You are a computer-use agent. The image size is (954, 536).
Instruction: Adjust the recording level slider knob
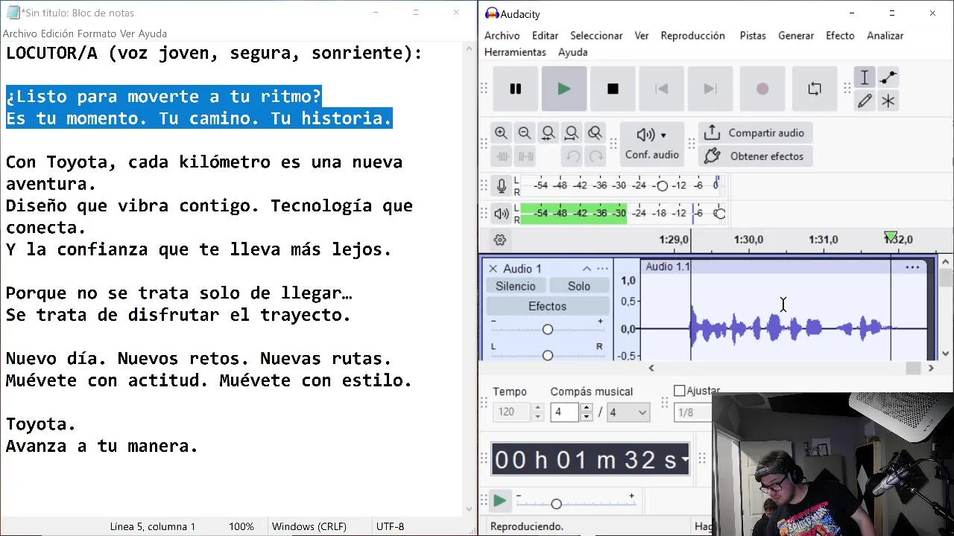click(662, 185)
